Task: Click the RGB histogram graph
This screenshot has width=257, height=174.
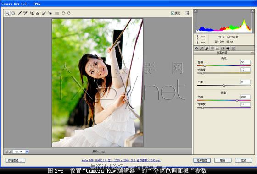Action: (224, 21)
